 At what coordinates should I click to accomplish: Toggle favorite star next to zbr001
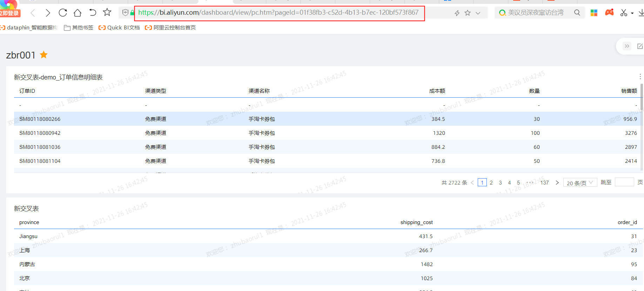(x=44, y=55)
